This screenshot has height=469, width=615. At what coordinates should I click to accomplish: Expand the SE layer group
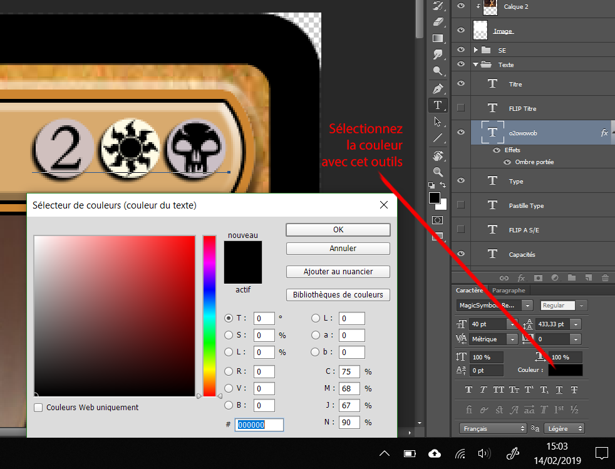pos(476,49)
